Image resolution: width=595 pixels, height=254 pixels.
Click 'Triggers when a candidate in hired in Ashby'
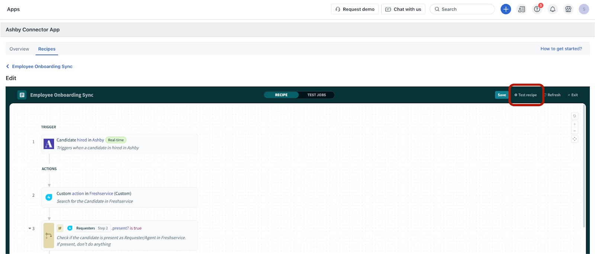click(x=98, y=148)
